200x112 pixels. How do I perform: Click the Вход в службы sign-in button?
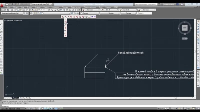click(x=167, y=4)
